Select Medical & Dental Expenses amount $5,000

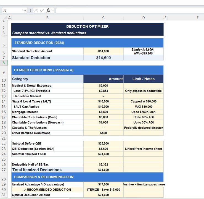[x=103, y=86]
